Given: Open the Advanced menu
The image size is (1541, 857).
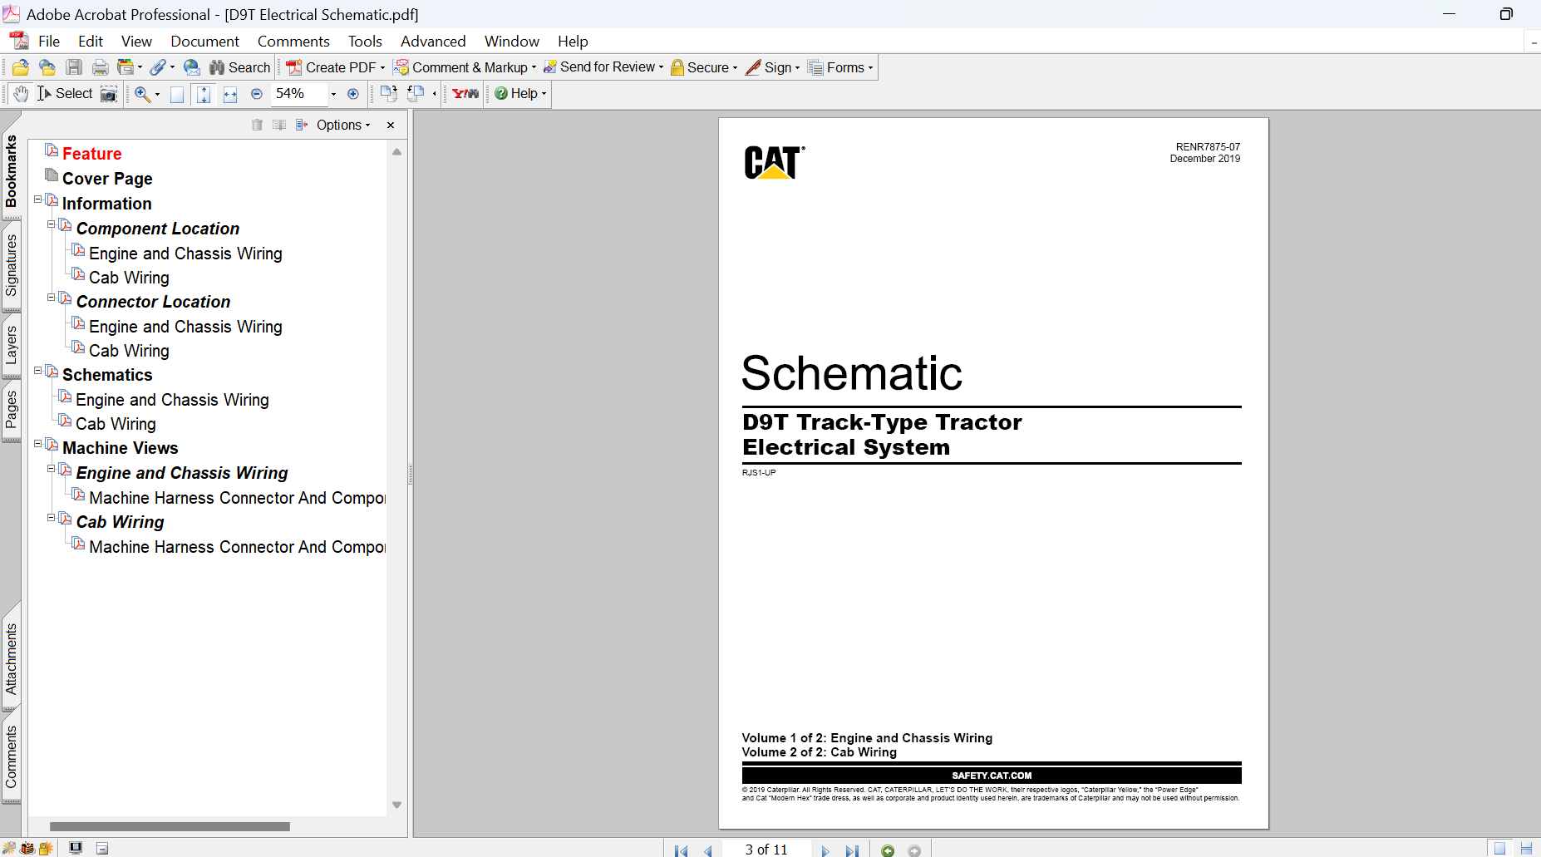Looking at the screenshot, I should click(433, 42).
